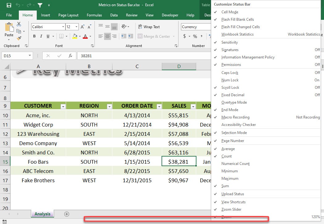Screen dimensions: 324x224
Task: Open the REGION column filter dropdown
Action: (109, 106)
